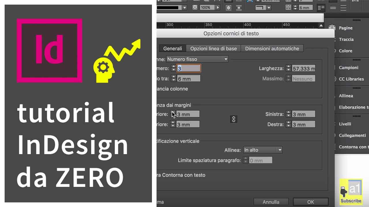The height and width of the screenshot is (207, 369).
Task: Click the column gutter field showing 6 mm
Action: coord(189,78)
